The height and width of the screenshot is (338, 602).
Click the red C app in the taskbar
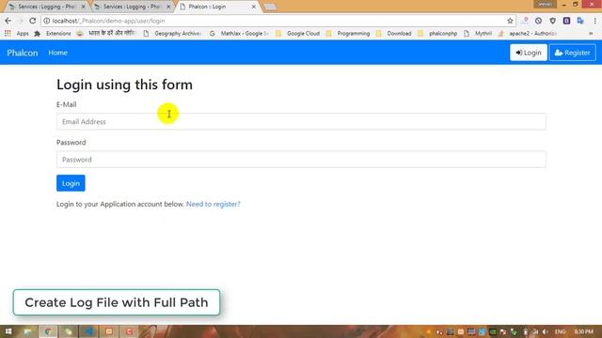point(130,331)
